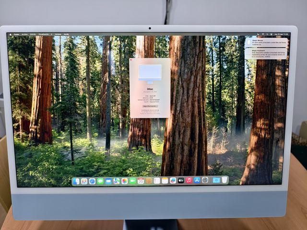
Task: Click the regulatory certification link in About window
Action: pyautogui.click(x=150, y=110)
